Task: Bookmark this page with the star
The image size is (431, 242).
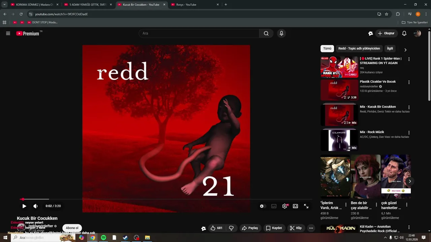Action: tap(387, 14)
